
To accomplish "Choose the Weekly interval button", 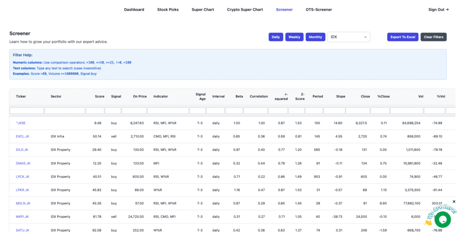I will click(x=294, y=37).
